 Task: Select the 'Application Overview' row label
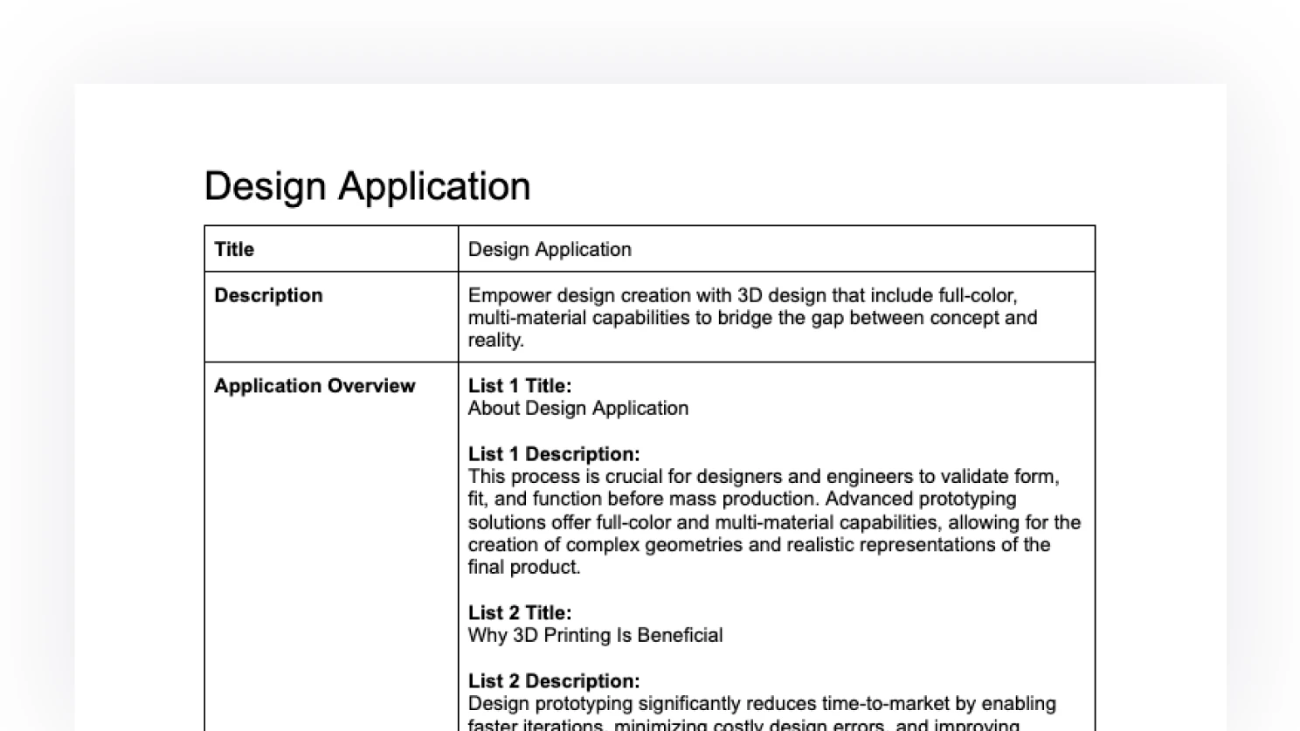pyautogui.click(x=315, y=386)
